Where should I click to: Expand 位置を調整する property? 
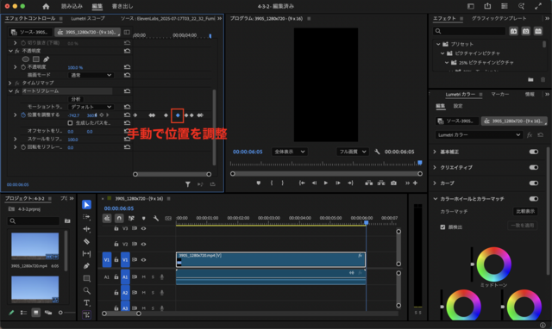pos(16,115)
